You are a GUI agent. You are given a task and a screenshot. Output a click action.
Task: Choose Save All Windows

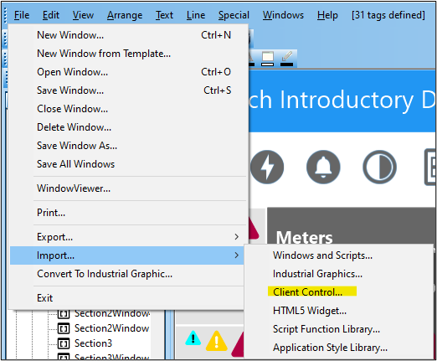click(x=75, y=164)
